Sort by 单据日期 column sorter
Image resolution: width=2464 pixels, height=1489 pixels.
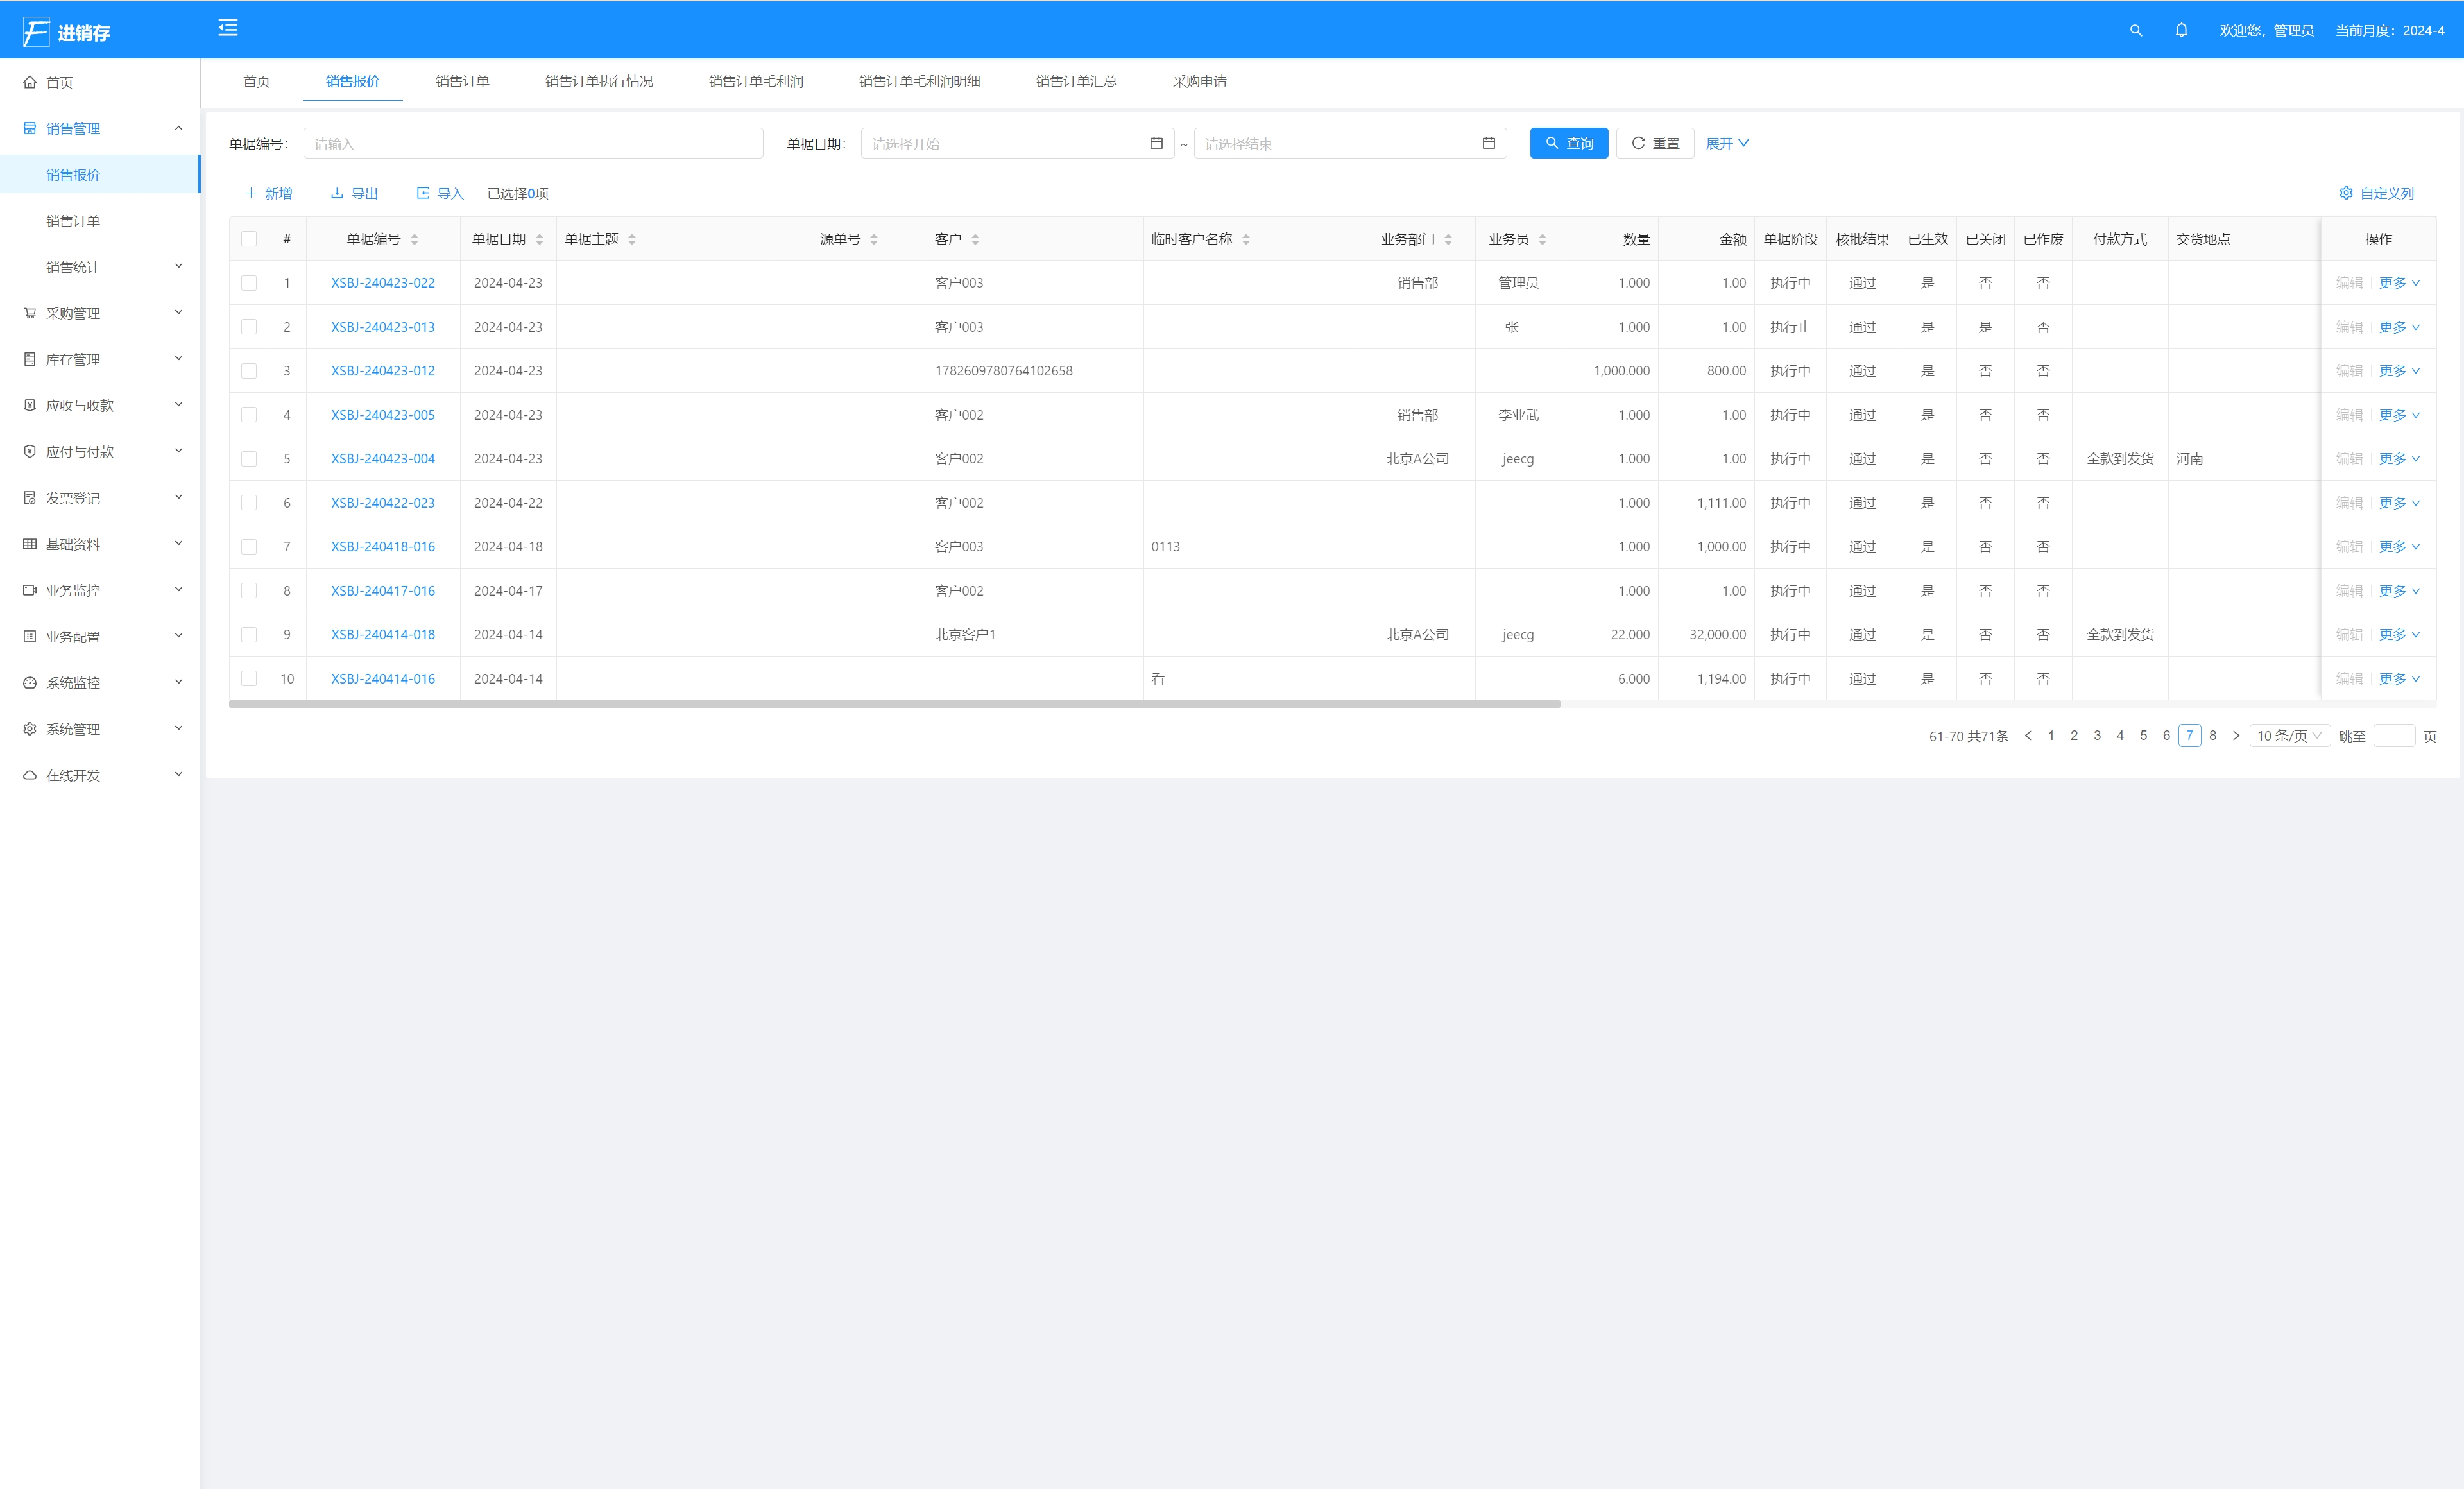click(539, 239)
